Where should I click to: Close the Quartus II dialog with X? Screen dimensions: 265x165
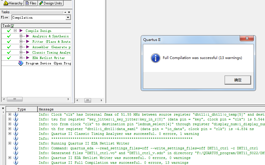[247, 38]
